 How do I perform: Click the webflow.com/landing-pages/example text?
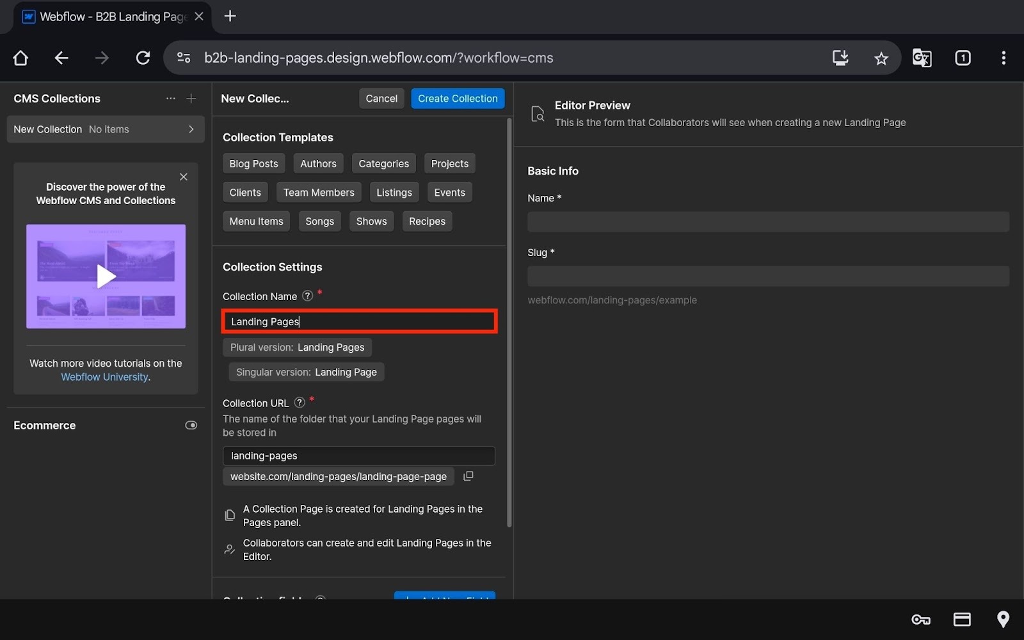click(x=612, y=300)
